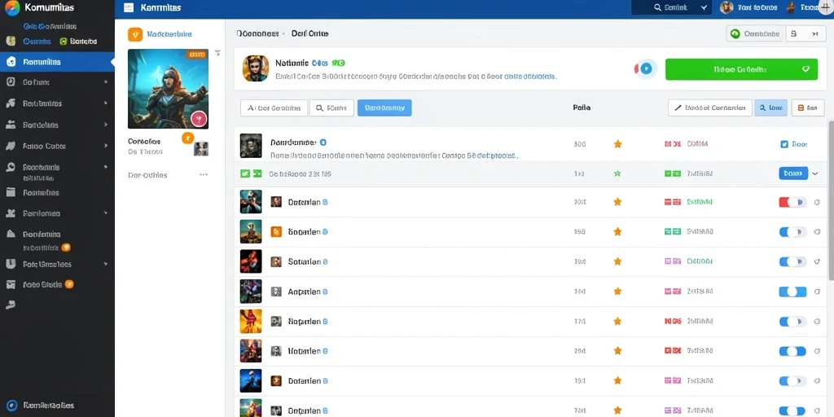Click the first green icon in the gray sub-row
The height and width of the screenshot is (417, 834).
(x=245, y=173)
